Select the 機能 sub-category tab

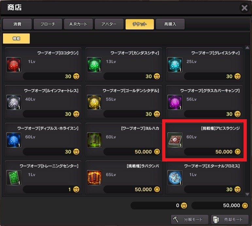(16, 38)
